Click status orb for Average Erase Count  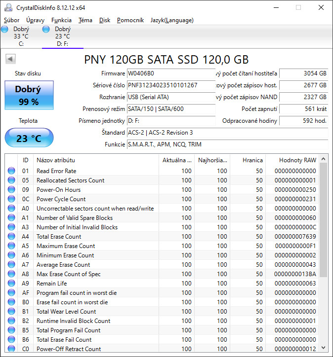[x=11, y=264]
